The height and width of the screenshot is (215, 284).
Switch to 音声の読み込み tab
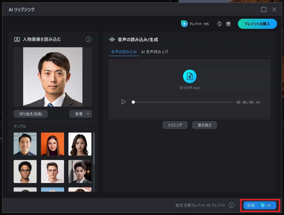124,52
